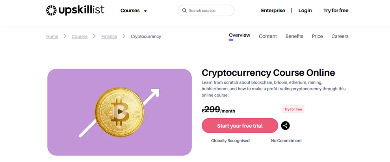This screenshot has height=162, width=390.
Task: Go to the Benefits section tab
Action: tap(294, 36)
